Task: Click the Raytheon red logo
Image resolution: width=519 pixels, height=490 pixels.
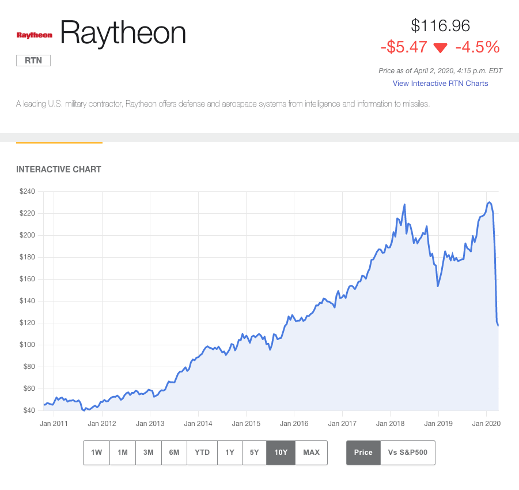Action: 35,35
